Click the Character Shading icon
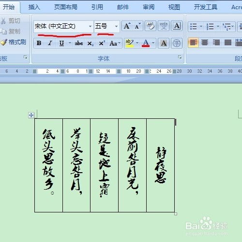Viewport: 242px width, 242px height. click(x=164, y=43)
